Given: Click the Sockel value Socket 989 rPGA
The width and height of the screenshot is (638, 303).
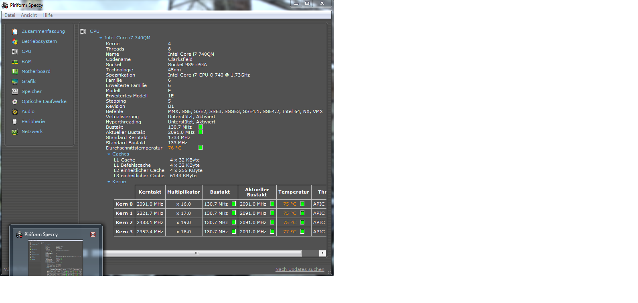Looking at the screenshot, I should tap(187, 65).
